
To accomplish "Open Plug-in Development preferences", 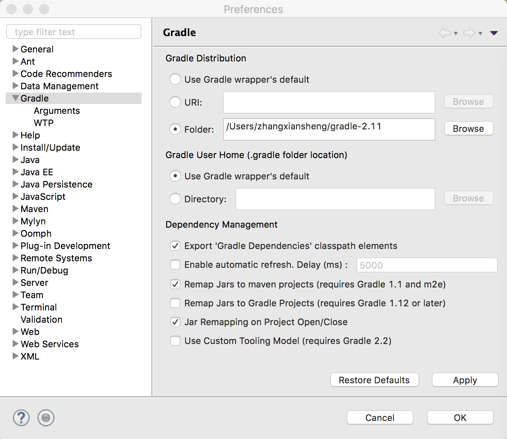I will pos(66,246).
